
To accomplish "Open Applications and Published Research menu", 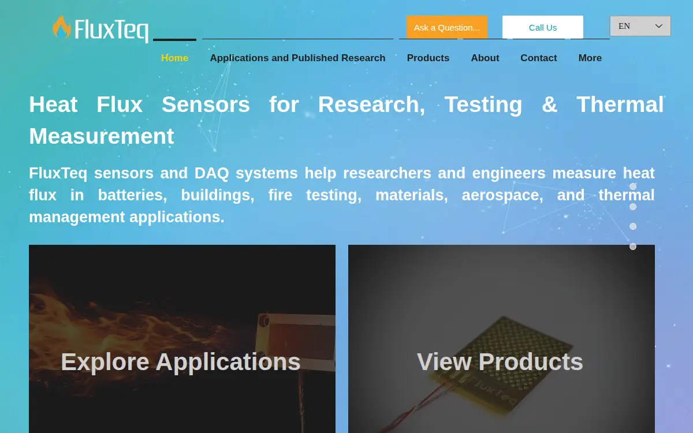I will 297,58.
